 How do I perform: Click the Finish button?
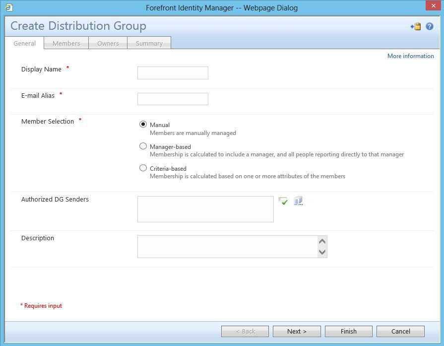[x=349, y=331]
